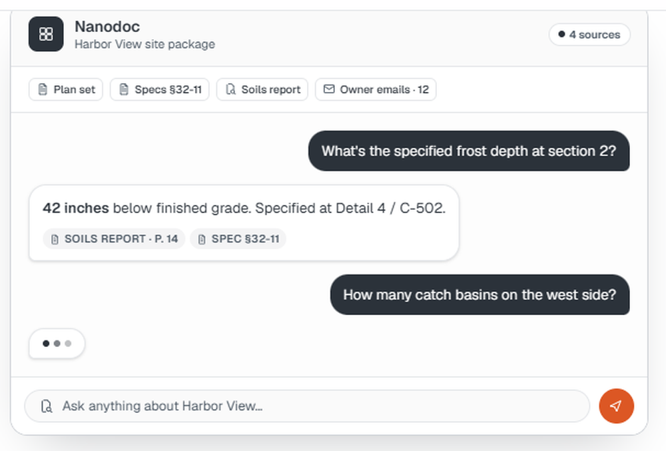Click the file icon in SOILS REPORT citation
666x451 pixels.
pos(55,239)
